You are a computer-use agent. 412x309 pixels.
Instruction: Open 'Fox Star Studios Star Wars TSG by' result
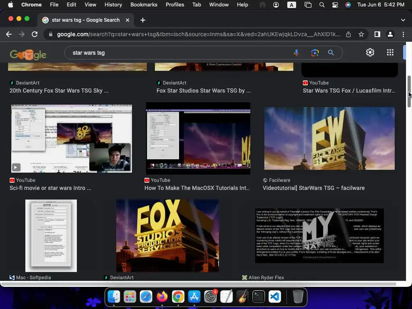[x=203, y=91]
